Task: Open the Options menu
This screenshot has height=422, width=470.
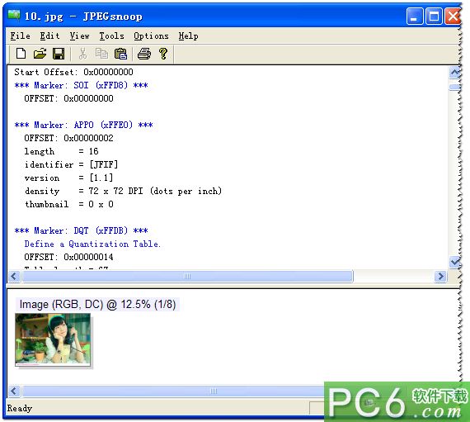Action: click(x=151, y=36)
